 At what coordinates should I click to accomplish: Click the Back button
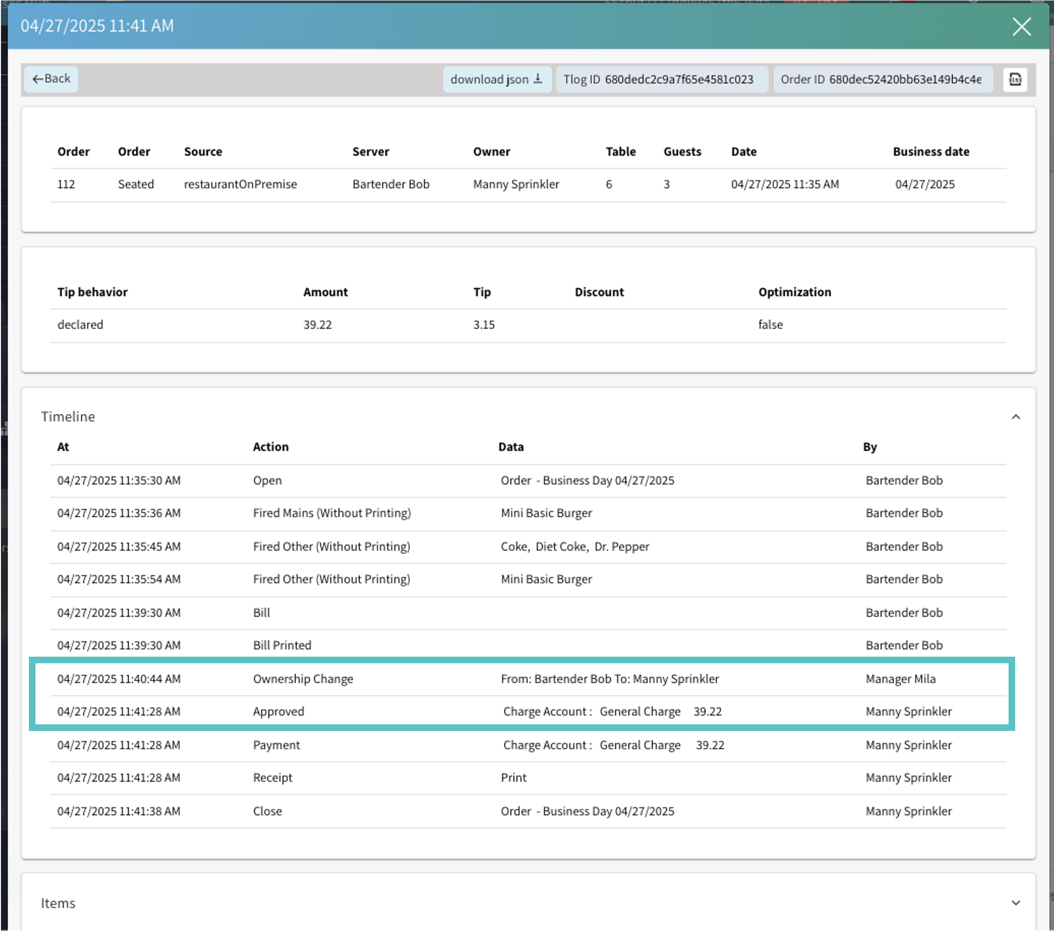(51, 79)
